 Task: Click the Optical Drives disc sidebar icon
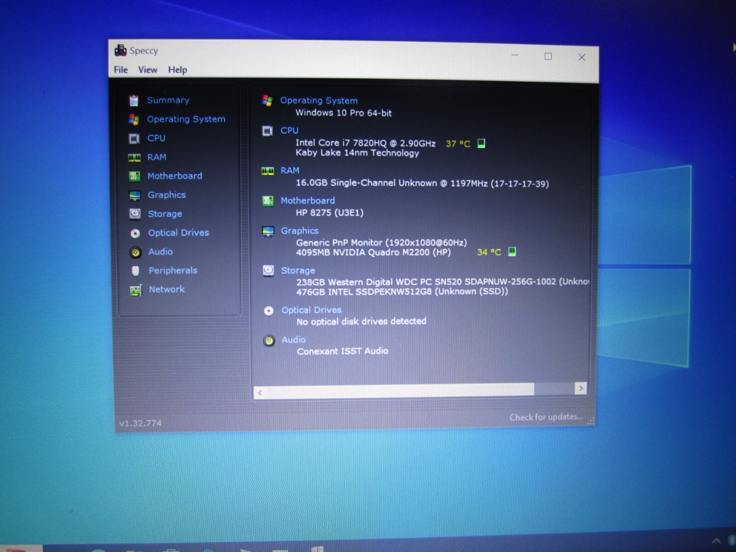point(135,233)
